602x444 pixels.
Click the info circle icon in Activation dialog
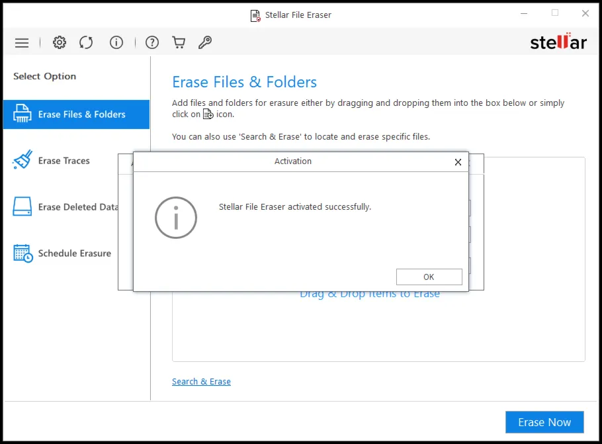[176, 218]
